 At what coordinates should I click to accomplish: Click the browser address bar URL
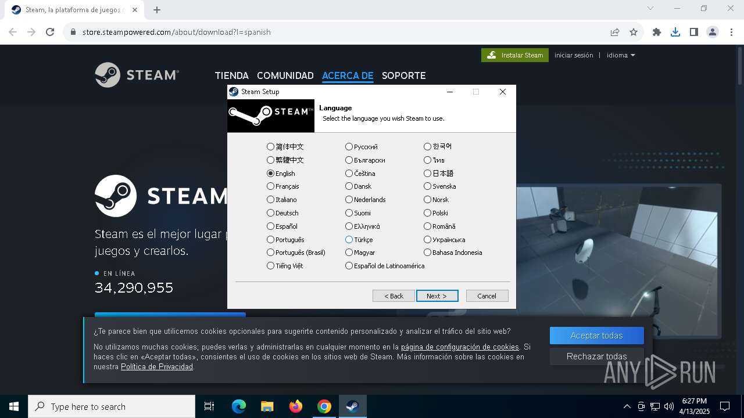click(177, 32)
